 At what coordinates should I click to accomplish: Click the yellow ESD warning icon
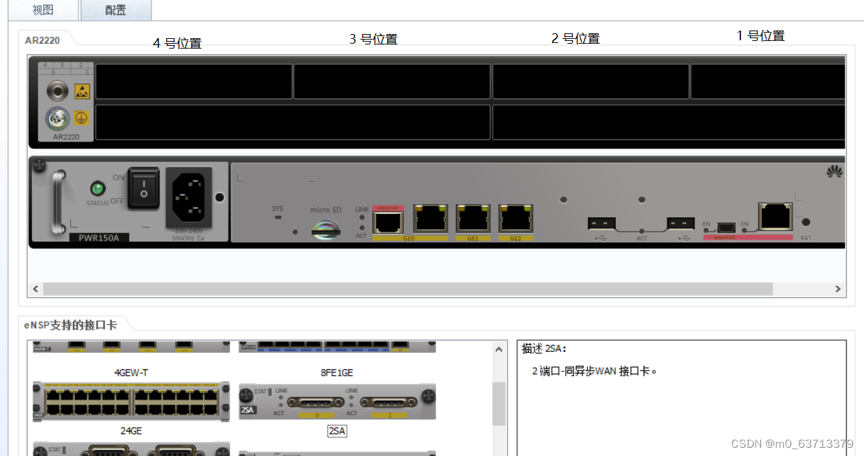click(82, 90)
